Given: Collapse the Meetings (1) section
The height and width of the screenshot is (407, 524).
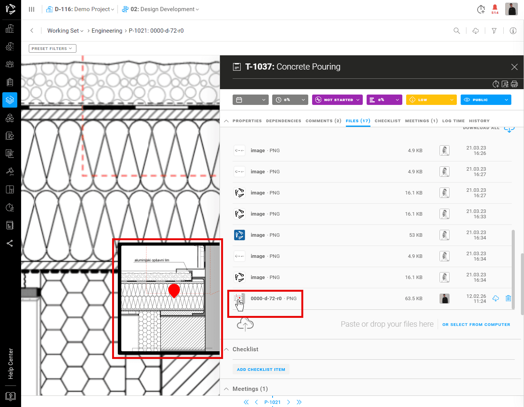Looking at the screenshot, I should tap(226, 389).
